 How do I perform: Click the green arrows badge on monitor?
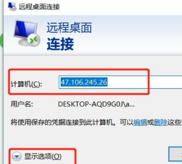(34, 40)
